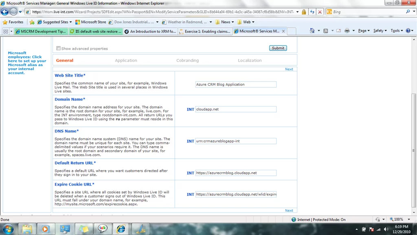Switch to MSCRM Development Tip tab

point(41,31)
